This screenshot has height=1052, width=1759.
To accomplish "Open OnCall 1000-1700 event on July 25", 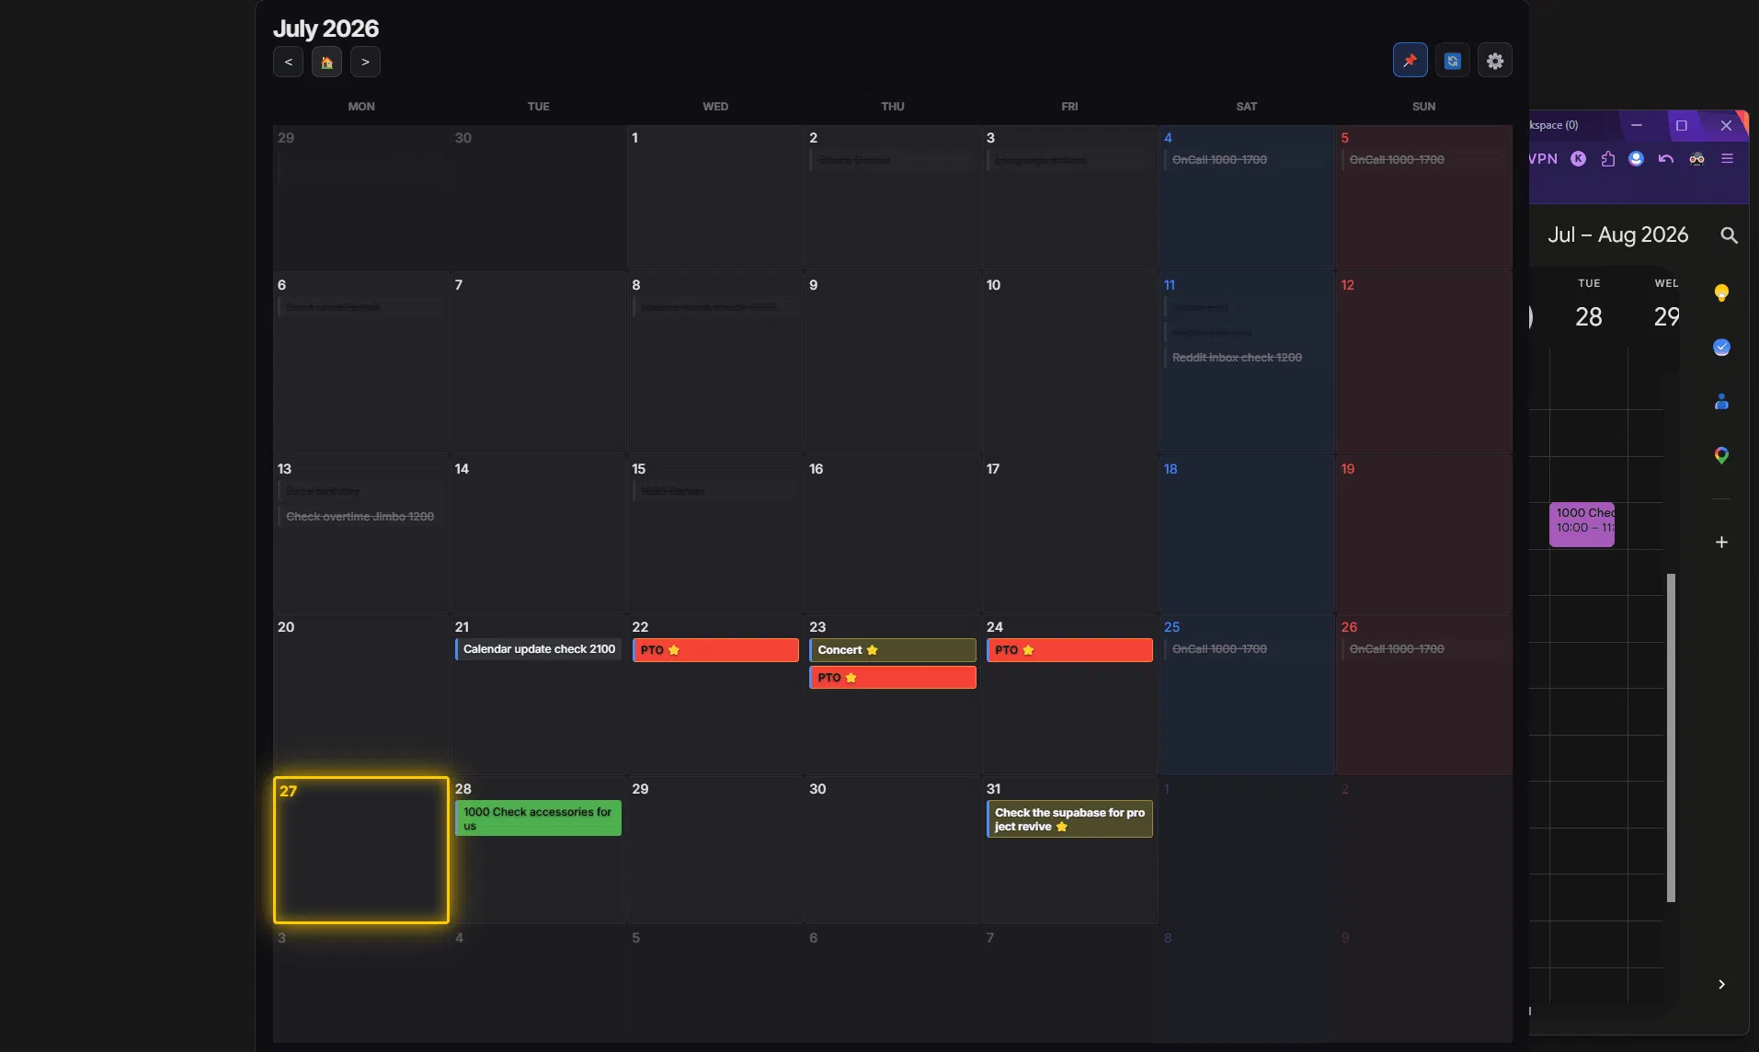I will click(x=1247, y=649).
